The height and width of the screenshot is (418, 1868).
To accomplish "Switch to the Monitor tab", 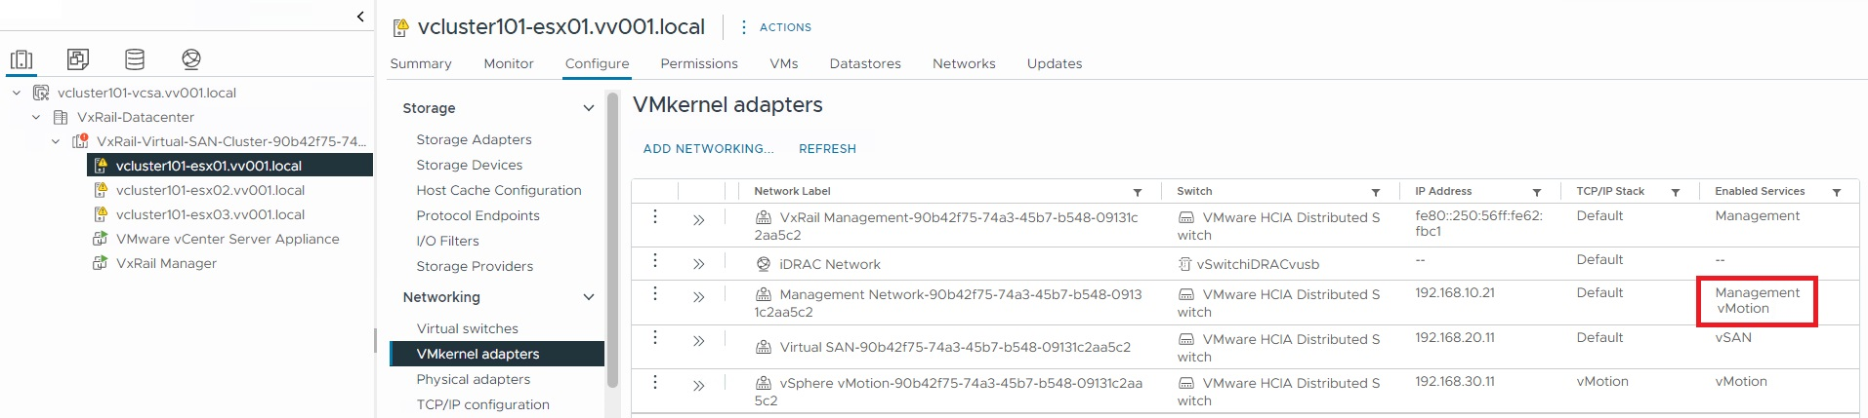I will point(508,63).
